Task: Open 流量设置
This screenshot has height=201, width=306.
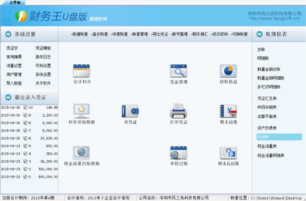Action: 14,66
